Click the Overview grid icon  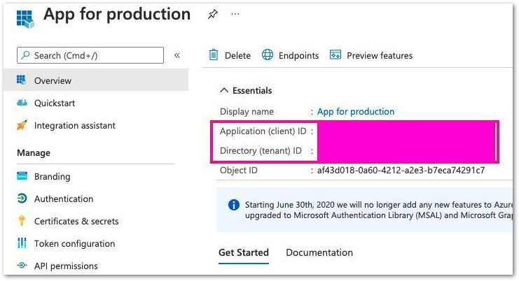[22, 80]
